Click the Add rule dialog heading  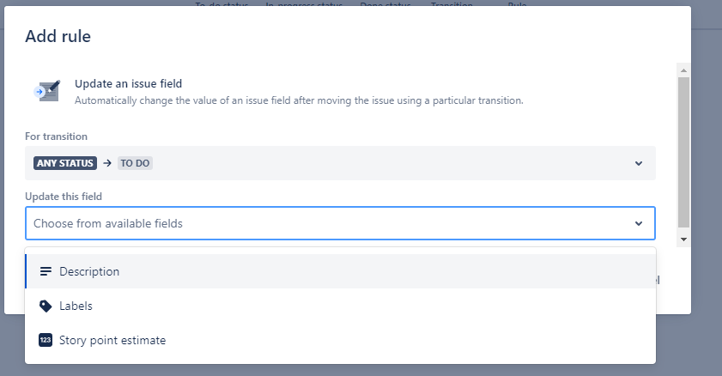[x=58, y=36]
